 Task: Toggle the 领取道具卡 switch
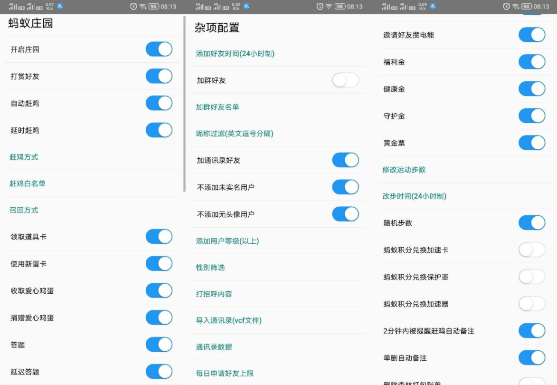pos(159,237)
